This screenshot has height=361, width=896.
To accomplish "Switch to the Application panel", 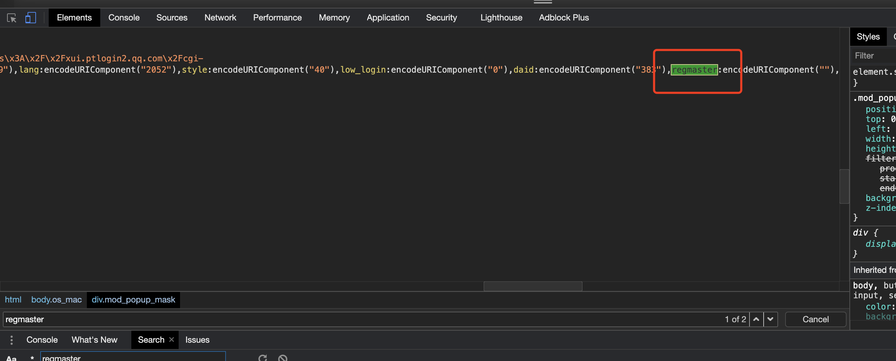I will (388, 18).
